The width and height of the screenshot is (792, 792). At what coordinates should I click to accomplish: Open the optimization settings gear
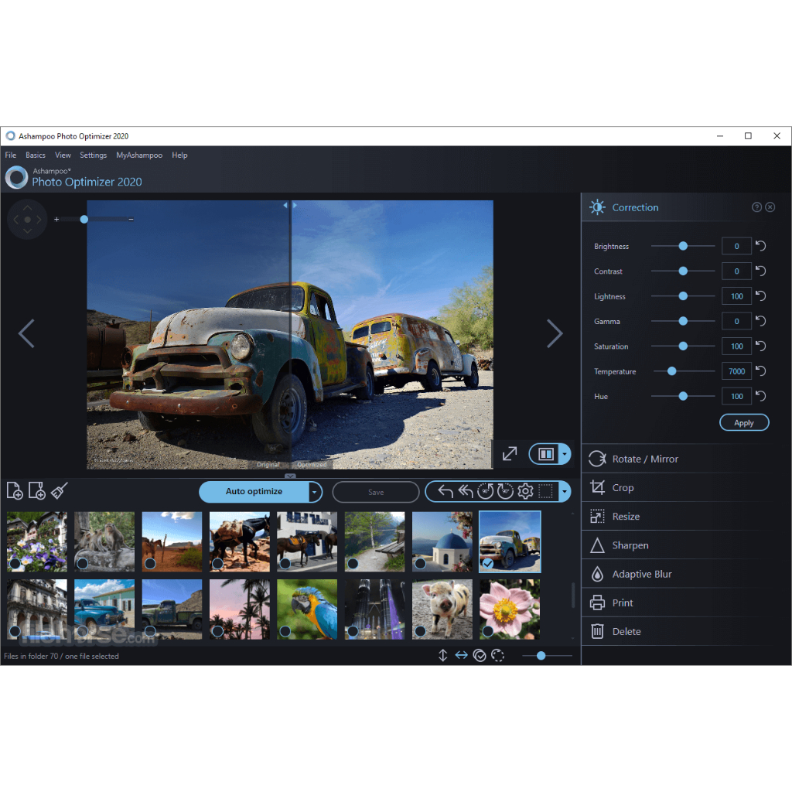coord(525,491)
